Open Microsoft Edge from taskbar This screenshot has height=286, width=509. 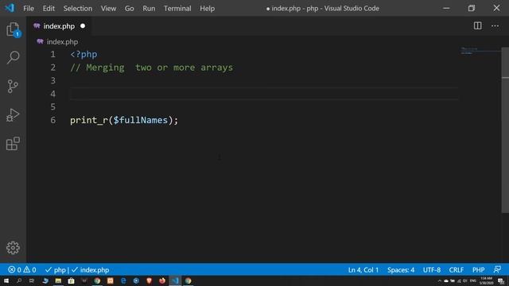click(x=123, y=280)
